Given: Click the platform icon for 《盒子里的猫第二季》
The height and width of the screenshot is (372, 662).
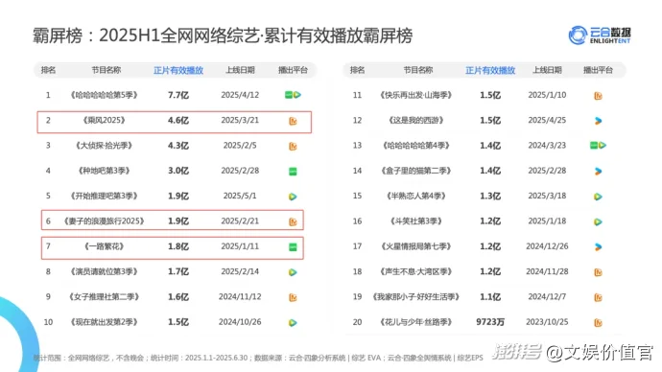Looking at the screenshot, I should [x=598, y=172].
